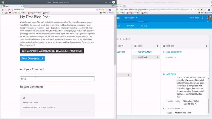
Task: Open Other bookmarks folder in left browser
Action: pyautogui.click(x=107, y=13)
